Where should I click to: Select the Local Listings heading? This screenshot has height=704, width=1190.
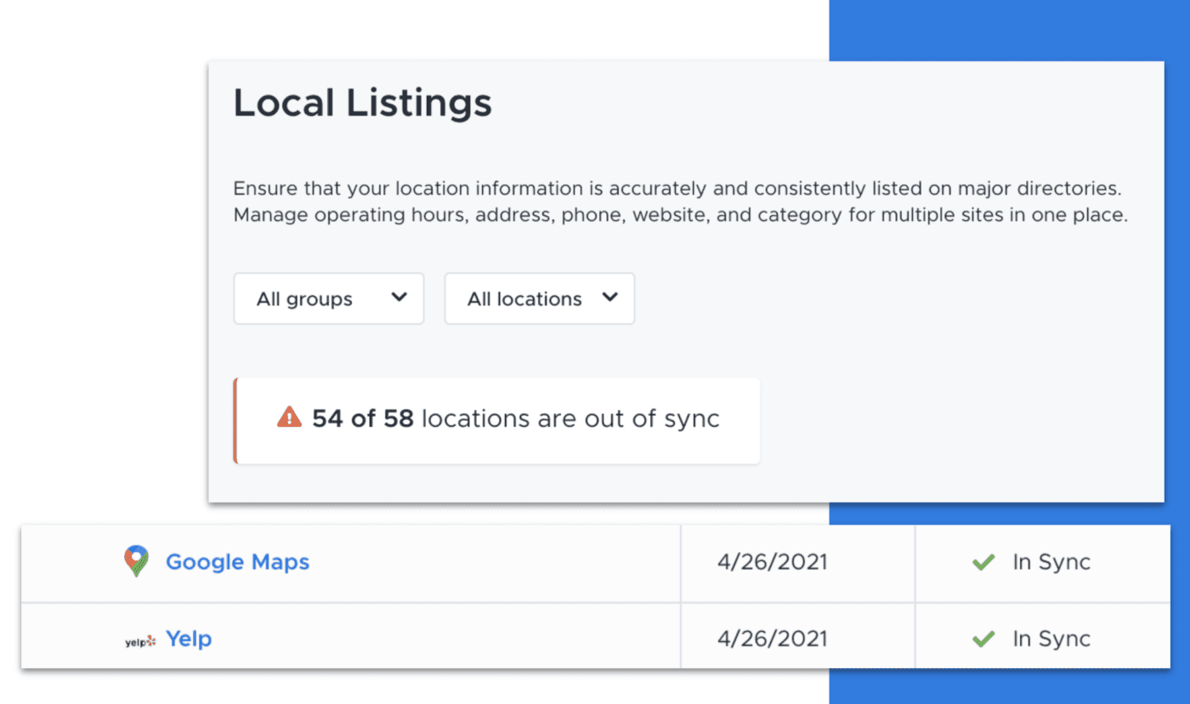[x=362, y=102]
